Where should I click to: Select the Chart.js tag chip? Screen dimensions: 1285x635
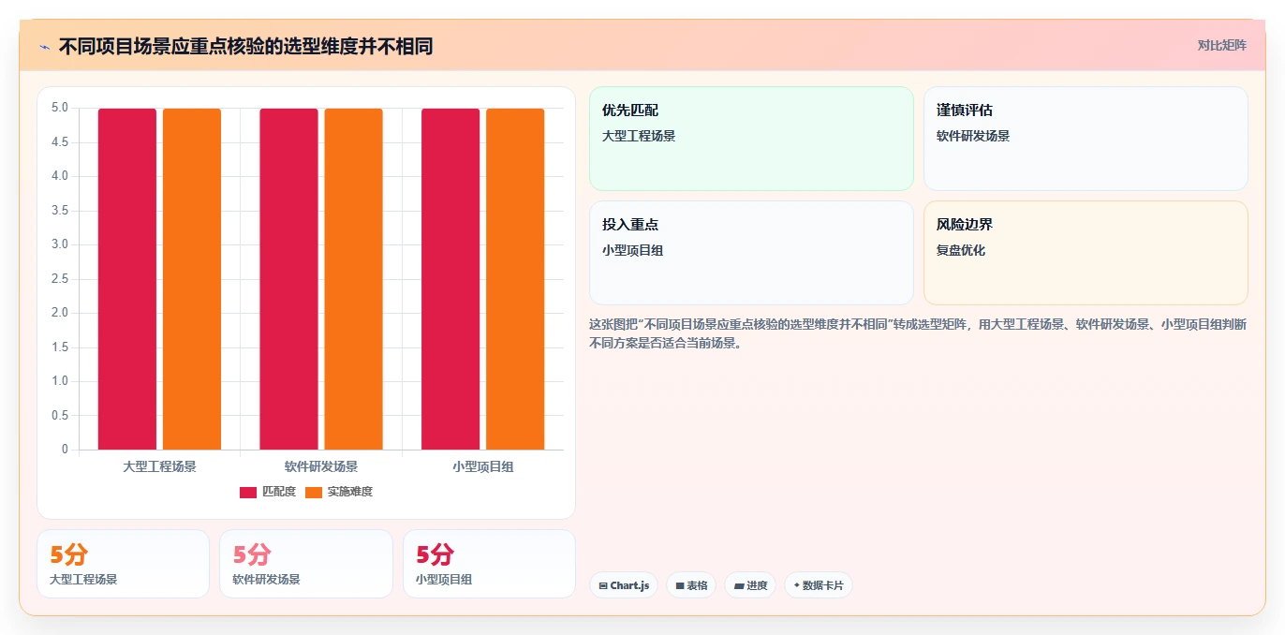coord(624,585)
